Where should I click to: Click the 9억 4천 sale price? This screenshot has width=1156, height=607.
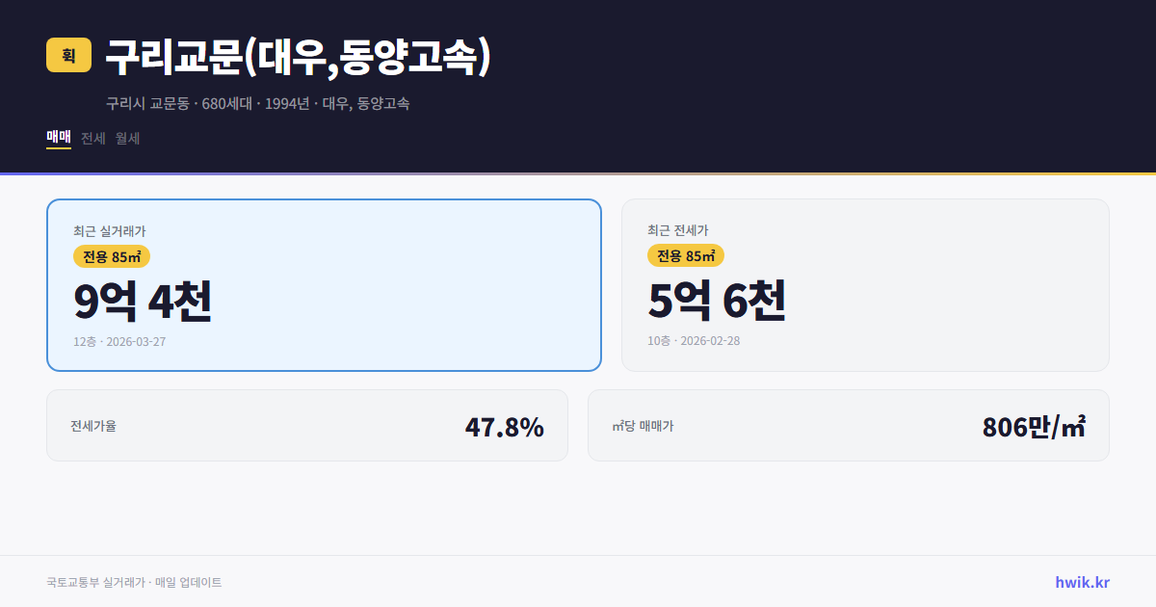tap(143, 301)
